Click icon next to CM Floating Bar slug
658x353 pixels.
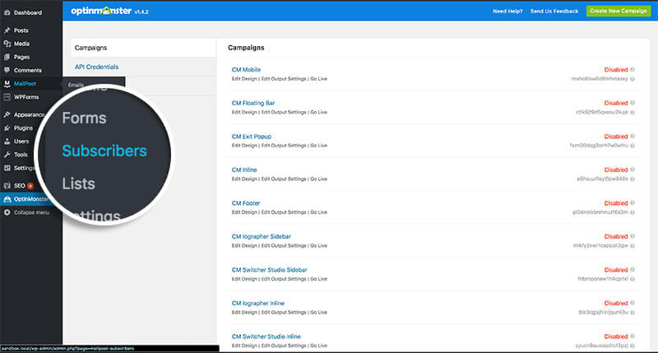[633, 112]
